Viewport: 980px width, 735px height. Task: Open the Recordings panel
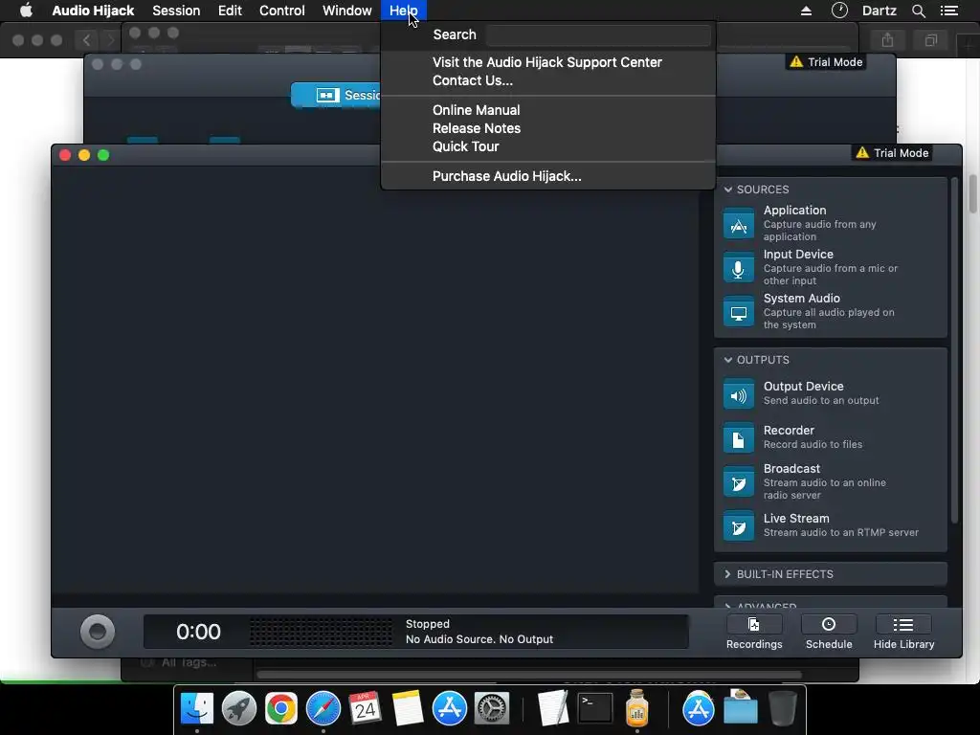[754, 632]
